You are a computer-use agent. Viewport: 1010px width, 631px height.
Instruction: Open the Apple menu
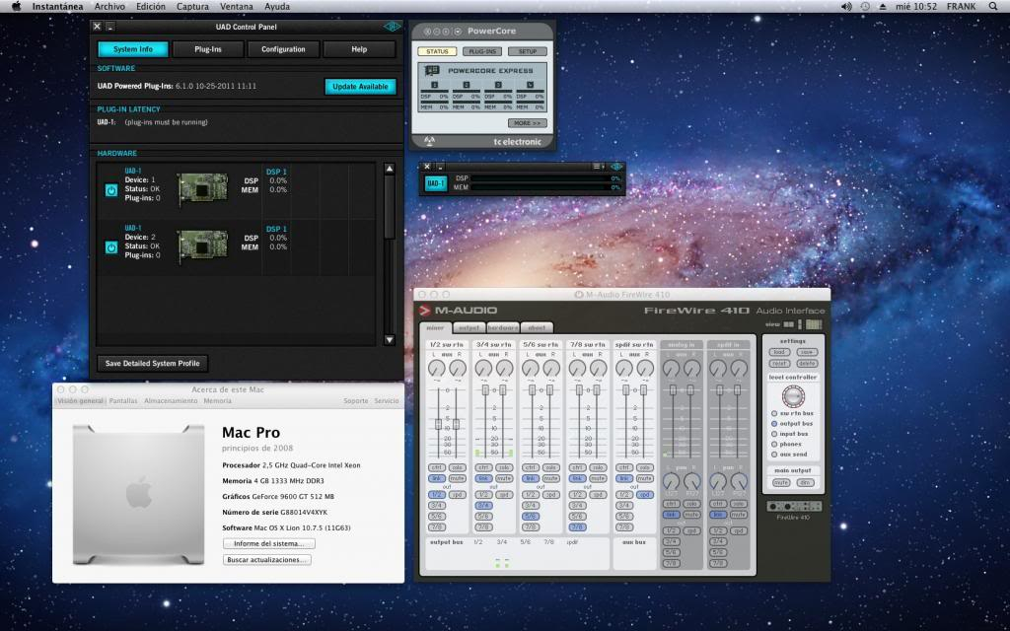(15, 7)
